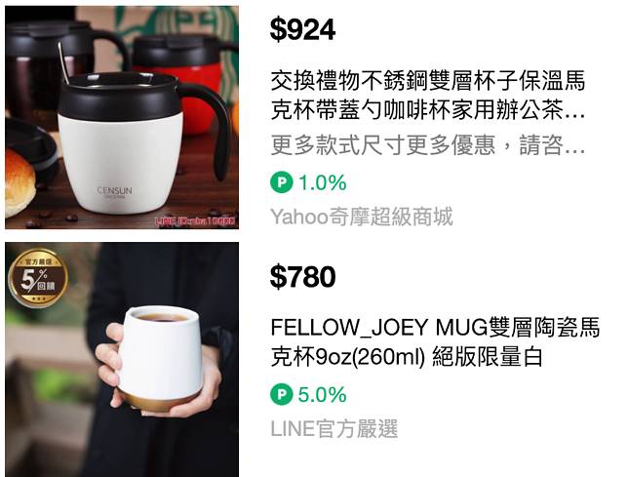This screenshot has width=628, height=477.
Task: Open the 交換禮物不銹鋼雙層杯子 product title
Action: click(428, 95)
